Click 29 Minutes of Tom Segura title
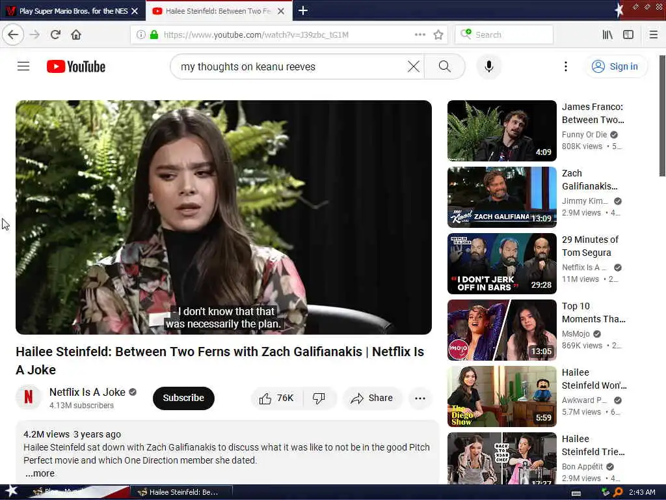 (590, 245)
